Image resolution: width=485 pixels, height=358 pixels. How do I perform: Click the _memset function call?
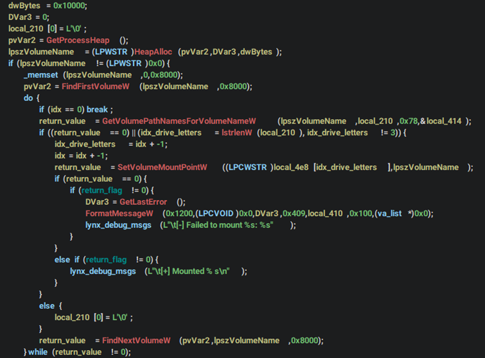[41, 75]
